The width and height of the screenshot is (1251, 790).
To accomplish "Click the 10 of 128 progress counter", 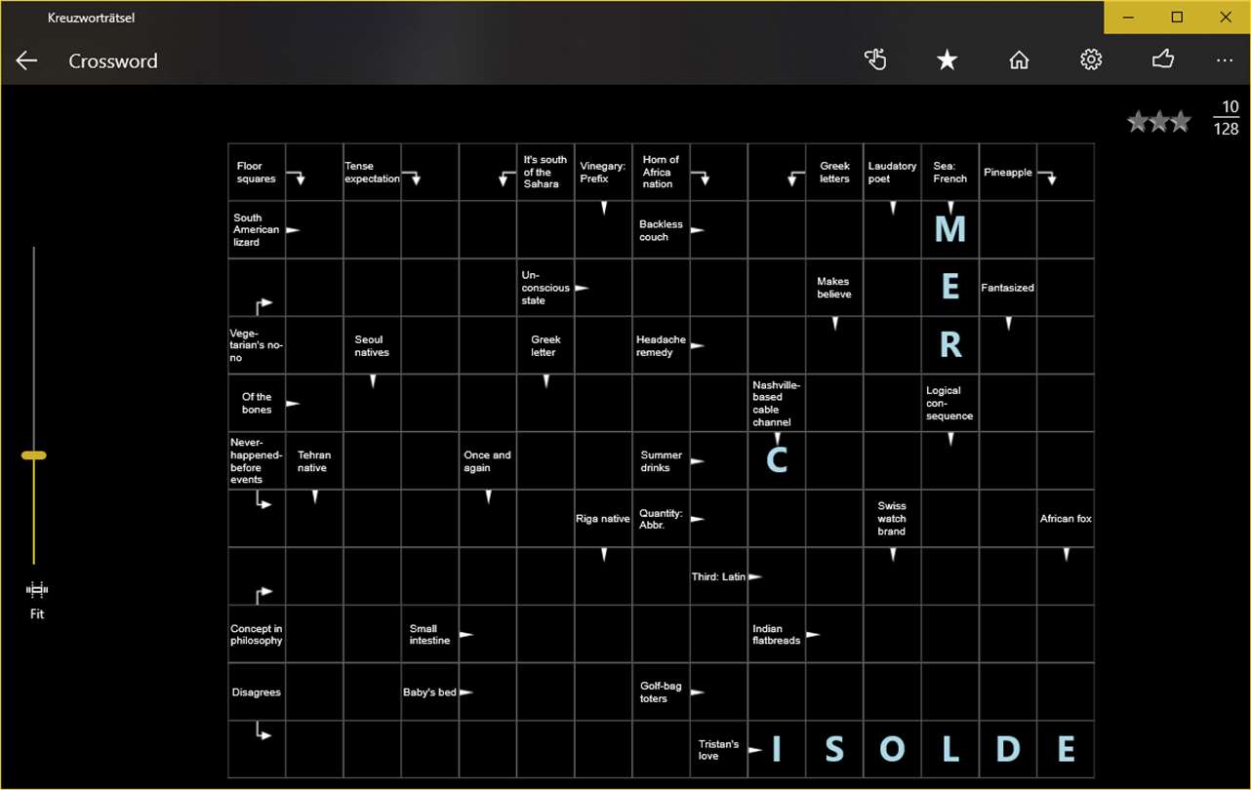I will pos(1228,117).
